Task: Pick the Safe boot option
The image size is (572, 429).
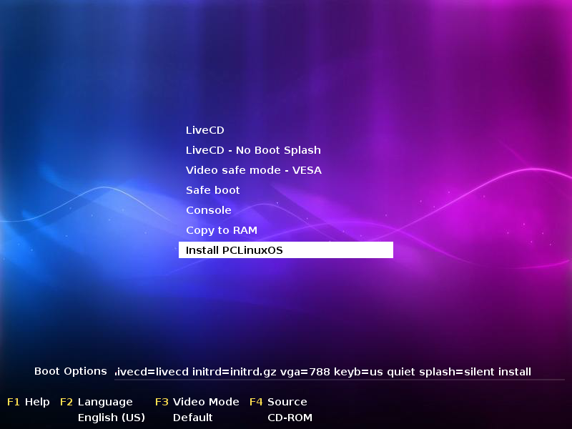Action: pyautogui.click(x=212, y=190)
